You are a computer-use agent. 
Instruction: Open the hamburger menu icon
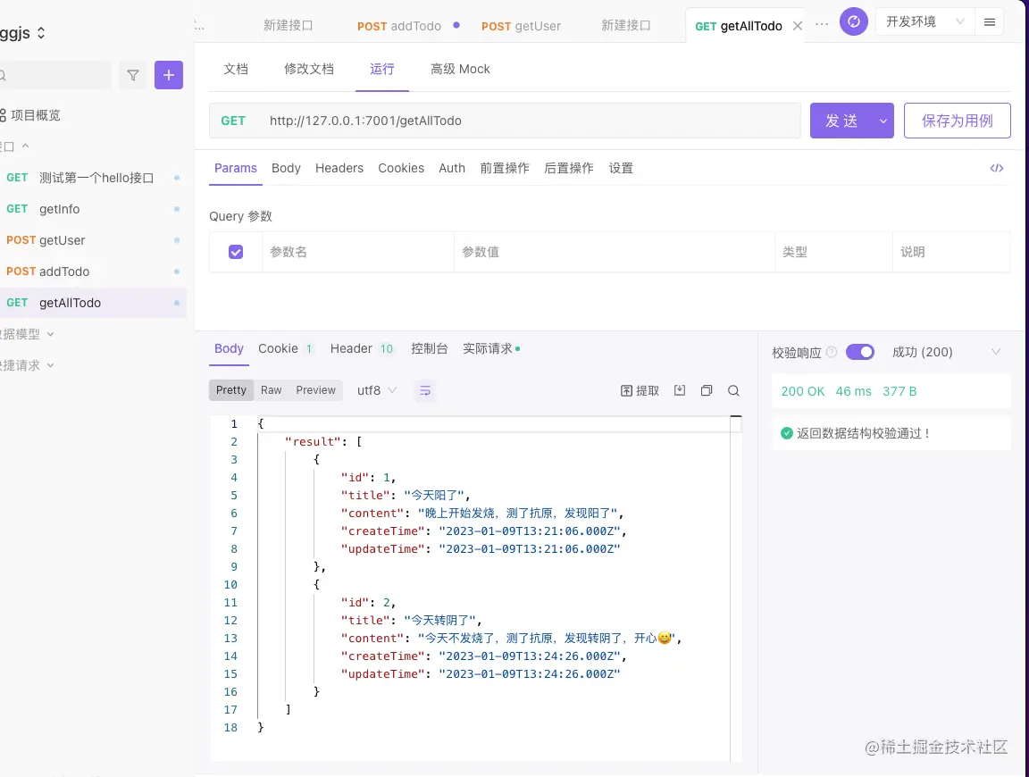click(990, 22)
